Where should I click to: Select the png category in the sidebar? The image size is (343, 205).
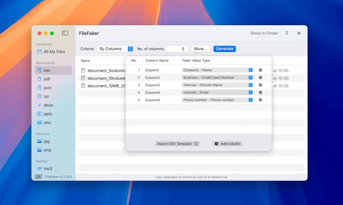pyautogui.click(x=53, y=150)
